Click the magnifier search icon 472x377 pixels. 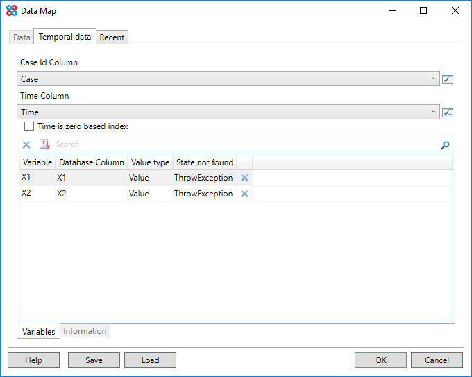tap(445, 145)
